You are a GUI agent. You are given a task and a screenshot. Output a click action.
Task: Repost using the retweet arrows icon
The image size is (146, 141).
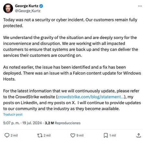pyautogui.click(x=40, y=135)
